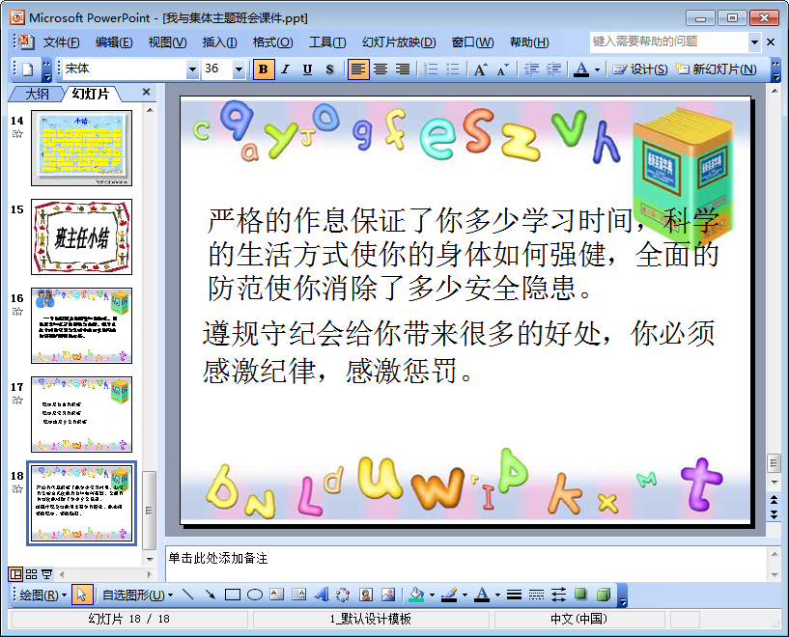Expand the 自选图形 AutoShapes menu
Viewport: 789px width, 637px height.
[x=131, y=595]
